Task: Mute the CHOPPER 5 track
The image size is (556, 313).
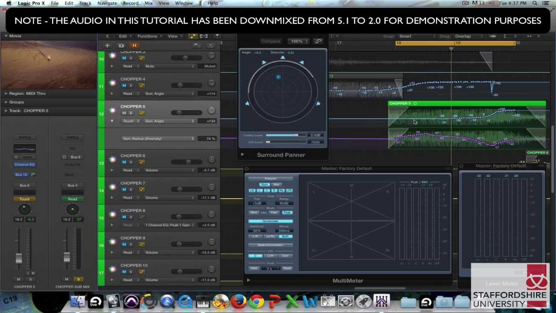Action: pyautogui.click(x=124, y=113)
